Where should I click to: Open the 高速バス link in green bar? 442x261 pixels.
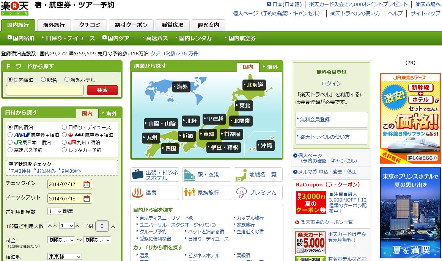coord(157,38)
